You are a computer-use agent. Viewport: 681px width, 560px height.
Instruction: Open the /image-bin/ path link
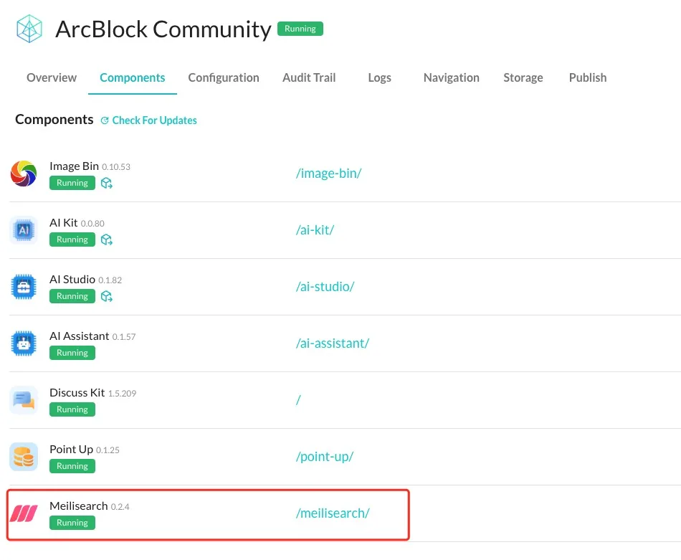pos(328,174)
